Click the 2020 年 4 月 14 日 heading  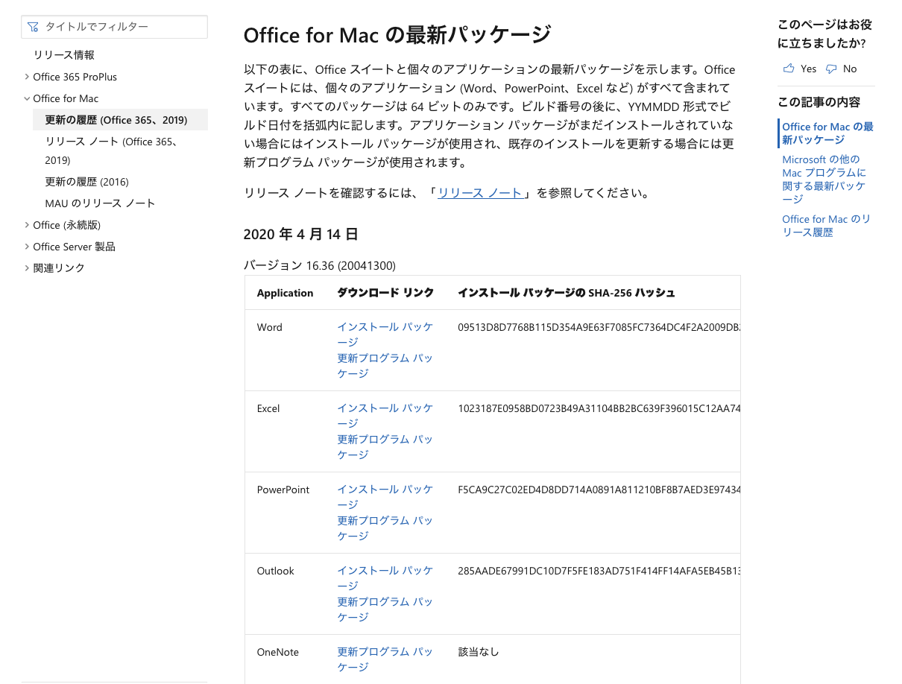(x=301, y=234)
